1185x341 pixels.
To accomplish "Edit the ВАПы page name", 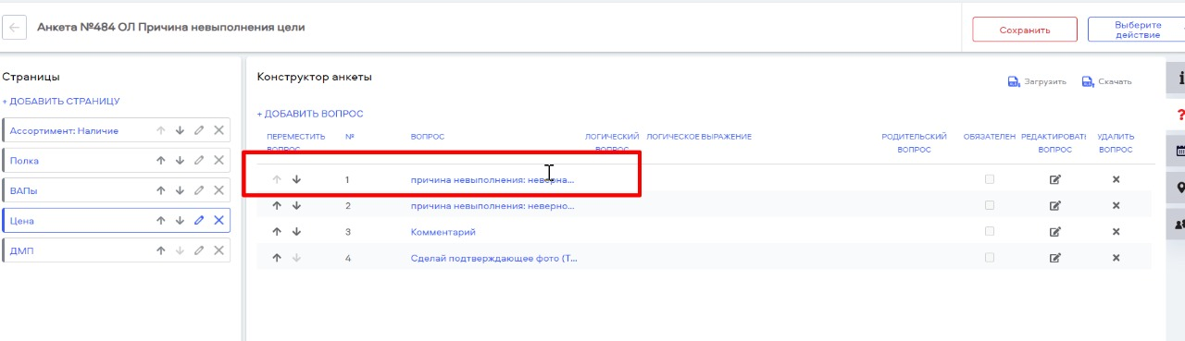I will (199, 190).
